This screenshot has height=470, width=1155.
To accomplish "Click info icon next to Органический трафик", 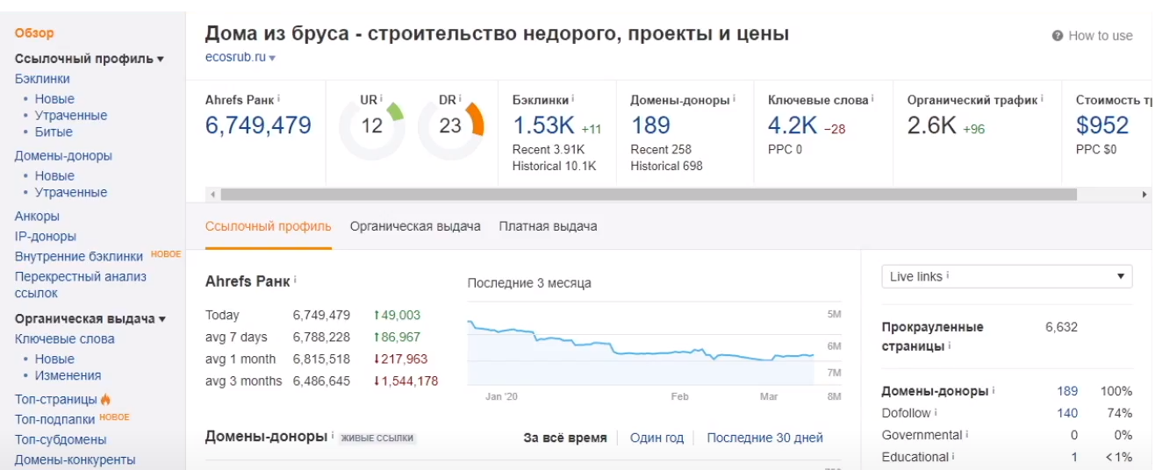I will tap(1042, 98).
